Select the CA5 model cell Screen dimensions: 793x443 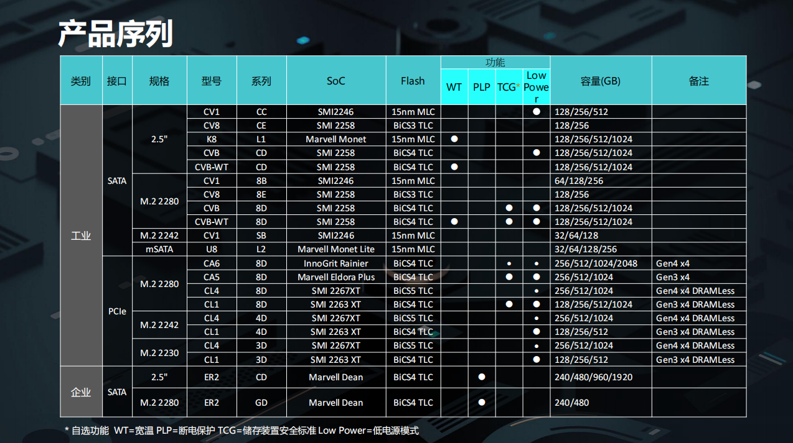(212, 277)
